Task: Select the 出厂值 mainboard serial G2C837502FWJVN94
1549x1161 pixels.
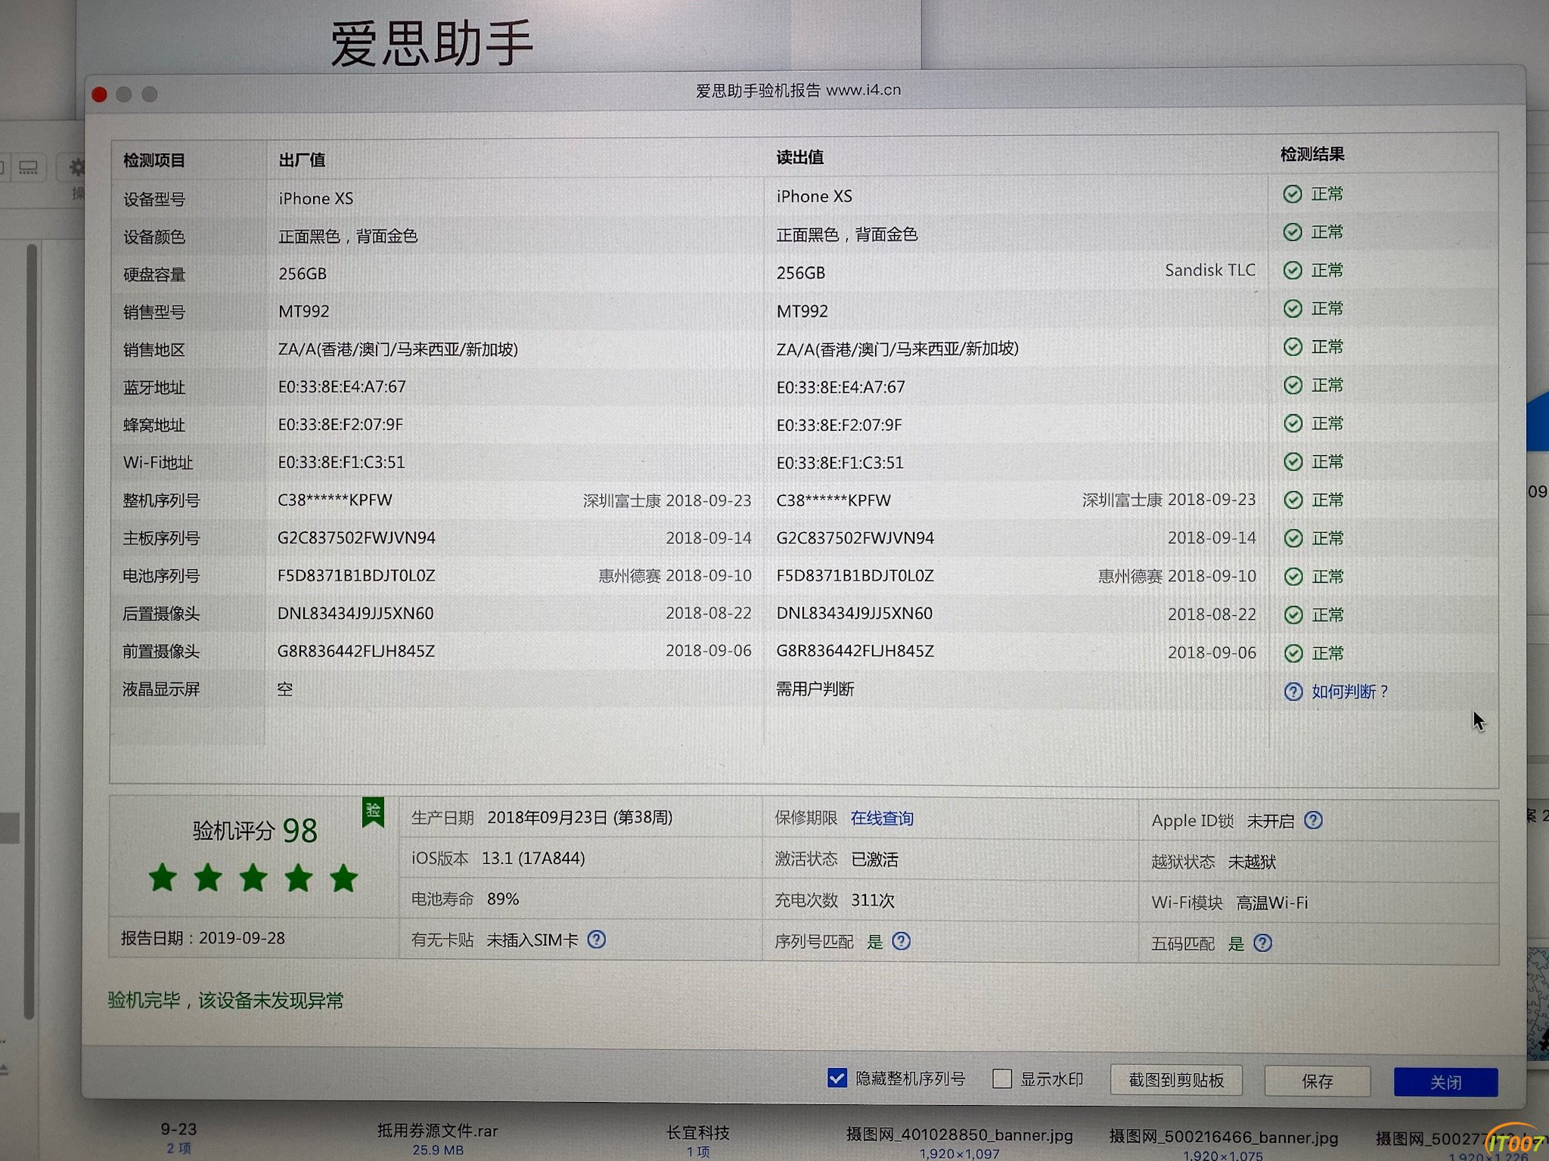Action: pos(356,538)
